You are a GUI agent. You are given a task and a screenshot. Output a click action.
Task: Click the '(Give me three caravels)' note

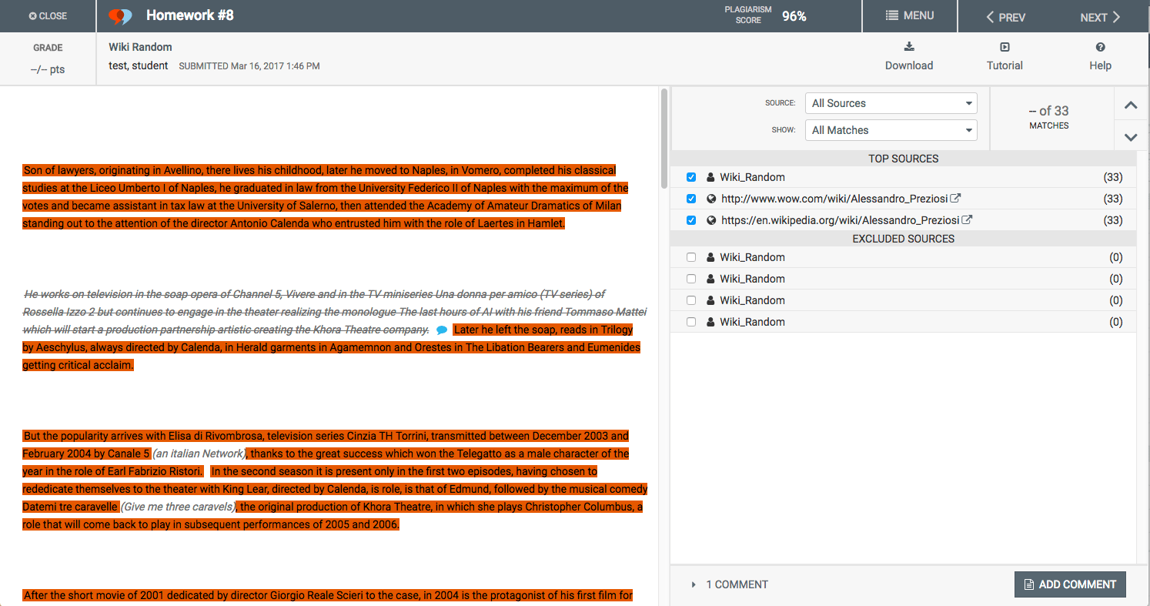pyautogui.click(x=178, y=507)
